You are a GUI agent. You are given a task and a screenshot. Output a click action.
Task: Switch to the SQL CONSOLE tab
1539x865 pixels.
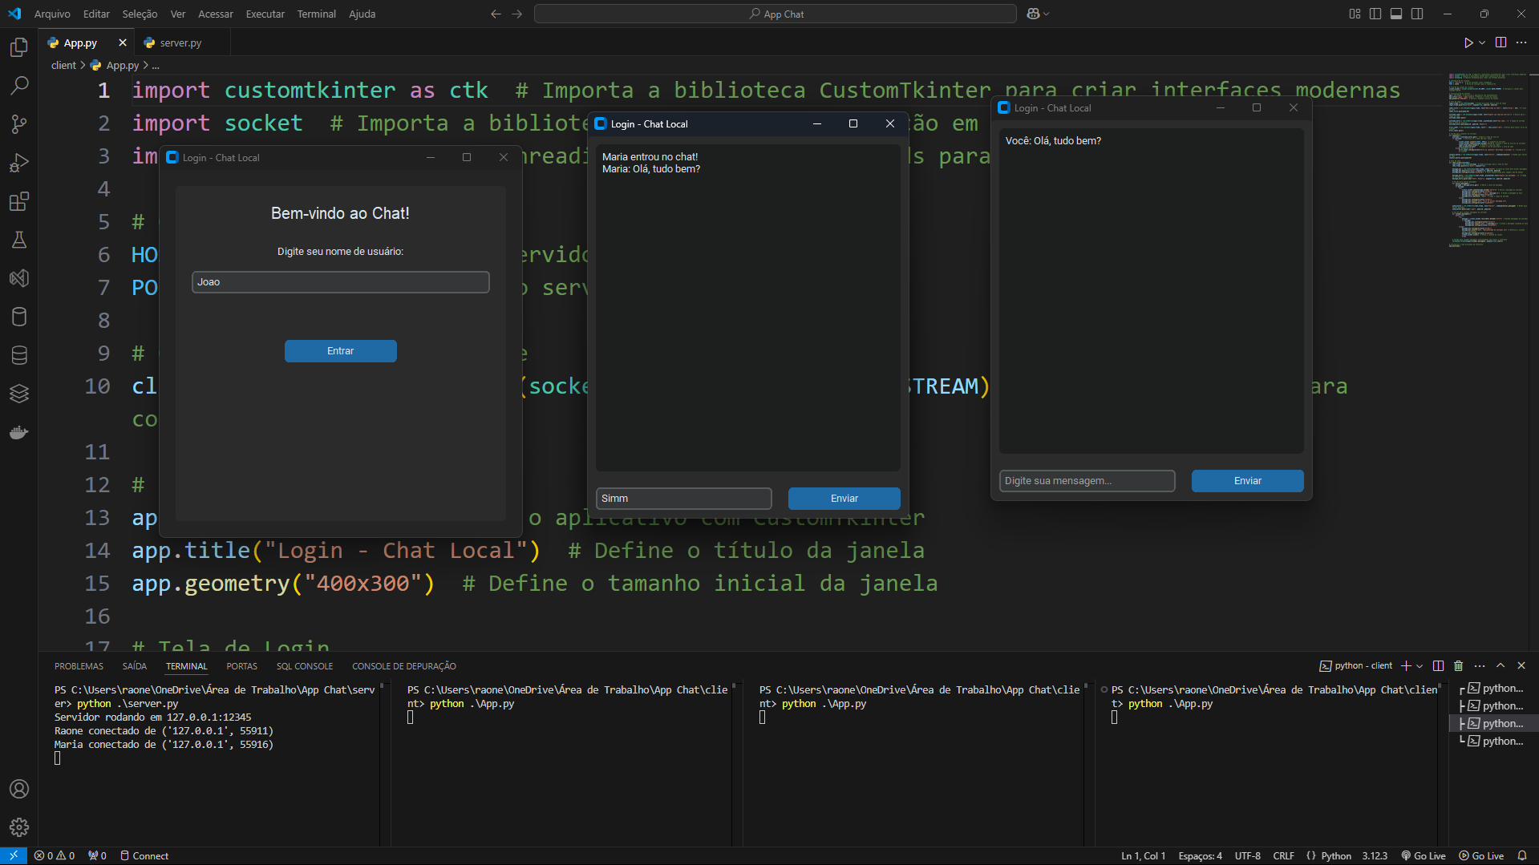[305, 666]
